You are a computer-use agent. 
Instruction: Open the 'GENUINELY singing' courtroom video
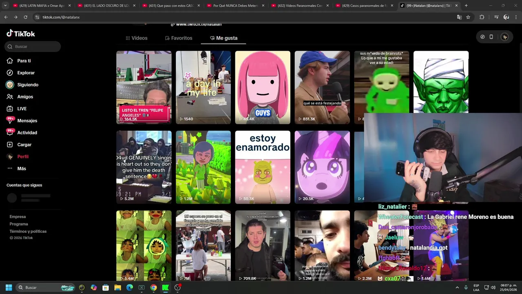144,167
